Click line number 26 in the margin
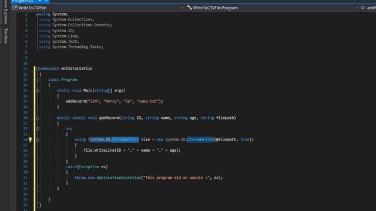 click(25, 151)
